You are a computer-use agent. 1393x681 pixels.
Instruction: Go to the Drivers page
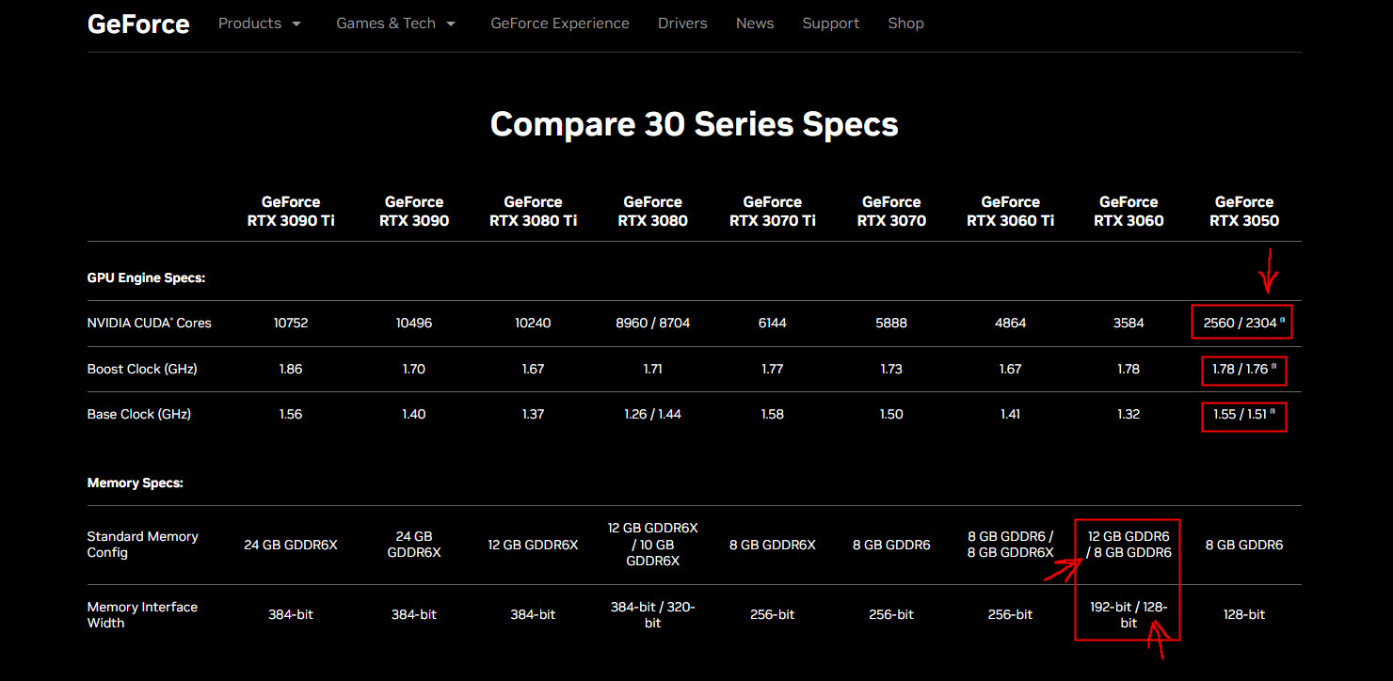click(x=682, y=24)
